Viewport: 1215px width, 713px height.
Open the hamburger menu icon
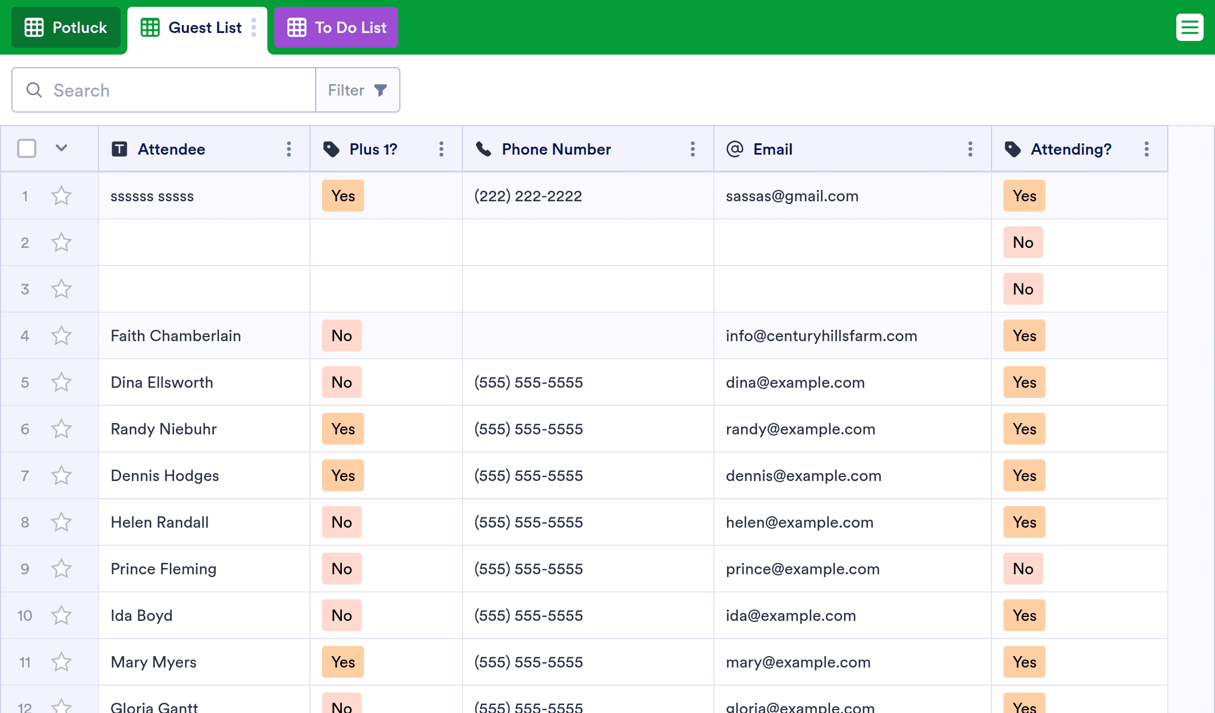1189,27
